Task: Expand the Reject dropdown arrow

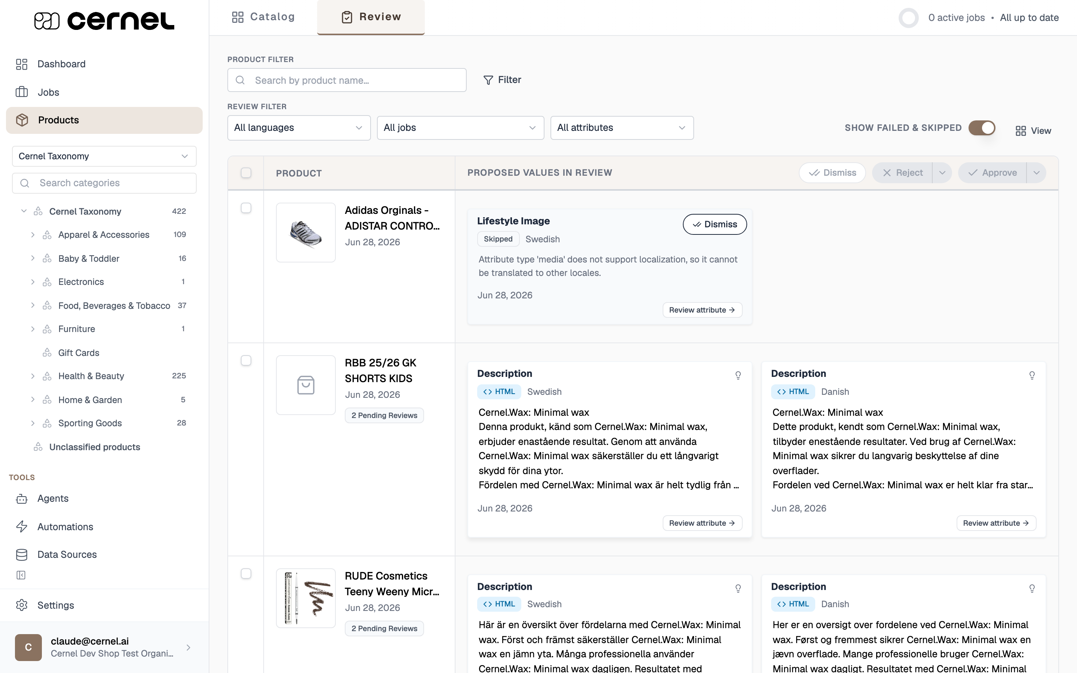Action: pos(942,173)
